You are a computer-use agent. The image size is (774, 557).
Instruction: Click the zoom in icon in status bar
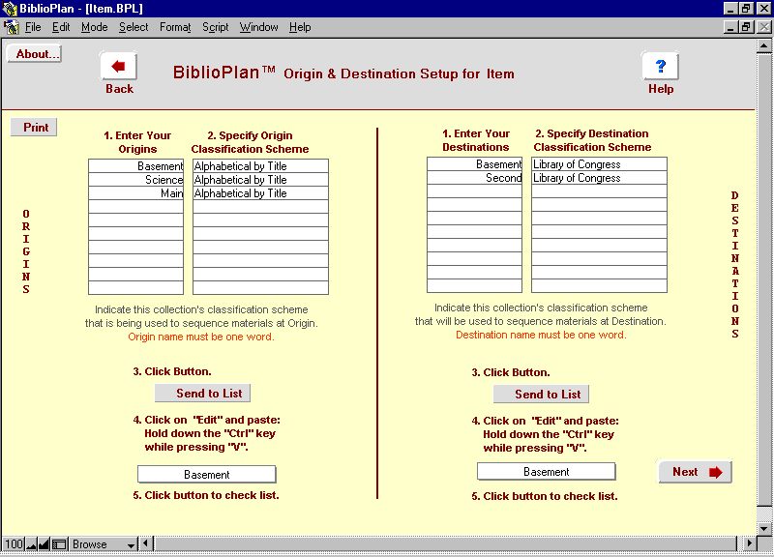[x=44, y=544]
